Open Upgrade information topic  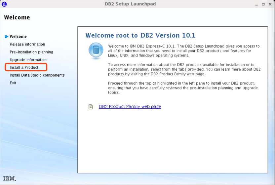pyautogui.click(x=28, y=59)
